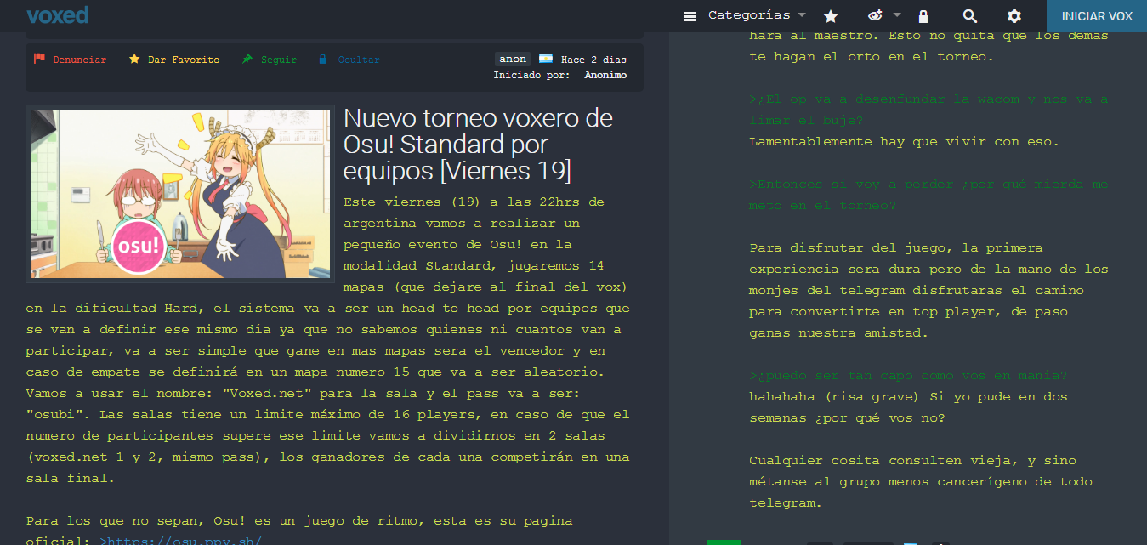This screenshot has width=1147, height=545.
Task: Open settings gear icon
Action: [1014, 16]
